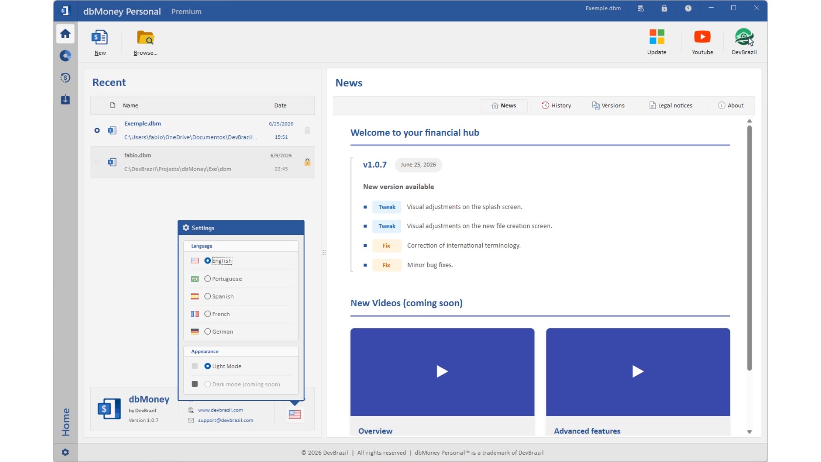The height and width of the screenshot is (462, 821).
Task: Click the France flag next to French
Action: point(195,314)
